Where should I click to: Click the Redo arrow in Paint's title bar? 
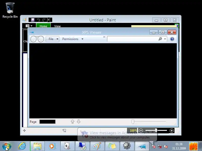click(44, 20)
